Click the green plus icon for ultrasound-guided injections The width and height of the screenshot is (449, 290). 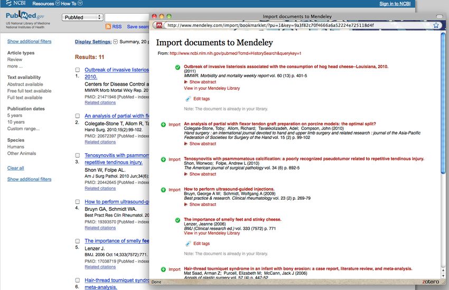click(x=163, y=190)
